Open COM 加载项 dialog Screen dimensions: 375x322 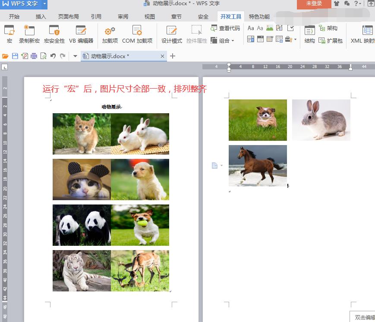[x=136, y=34]
